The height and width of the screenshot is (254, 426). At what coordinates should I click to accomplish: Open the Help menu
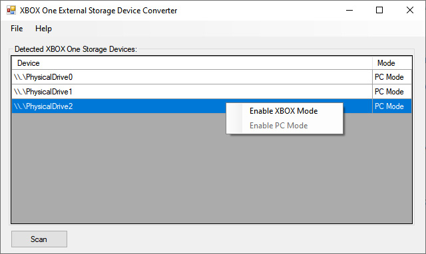coord(43,29)
